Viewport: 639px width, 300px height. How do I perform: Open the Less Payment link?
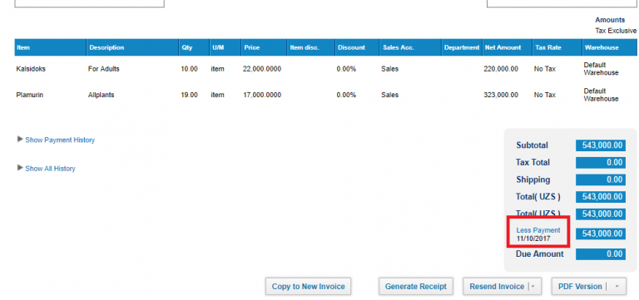click(538, 230)
